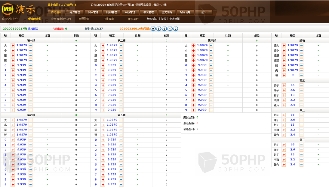The height and width of the screenshot is (188, 329).
Task: Open the 更多遊戲 games menu
Action: click(133, 19)
